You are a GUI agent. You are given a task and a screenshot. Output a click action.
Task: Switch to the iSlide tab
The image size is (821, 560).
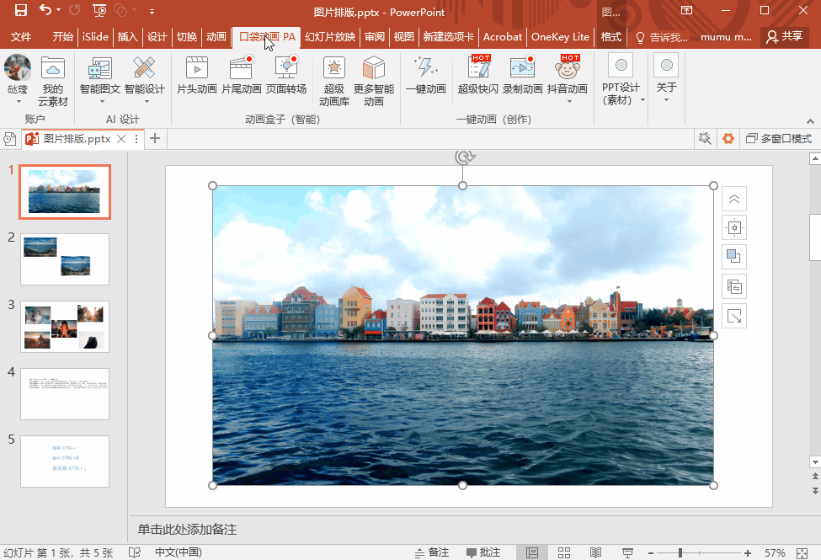[x=95, y=37]
